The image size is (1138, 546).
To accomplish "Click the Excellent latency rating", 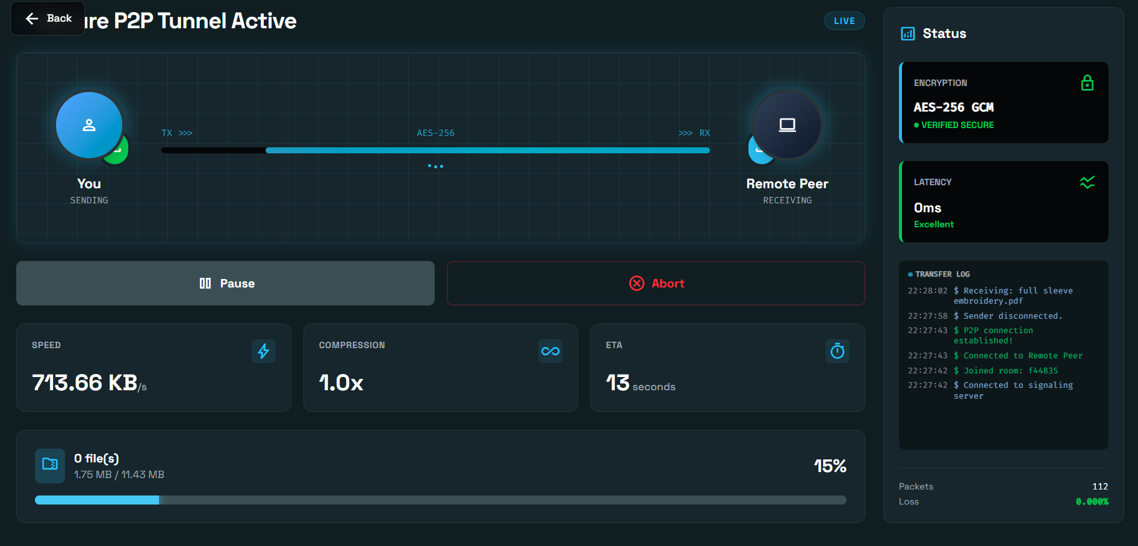I will point(934,224).
